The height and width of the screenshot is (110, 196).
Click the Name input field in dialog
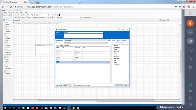[83, 33]
